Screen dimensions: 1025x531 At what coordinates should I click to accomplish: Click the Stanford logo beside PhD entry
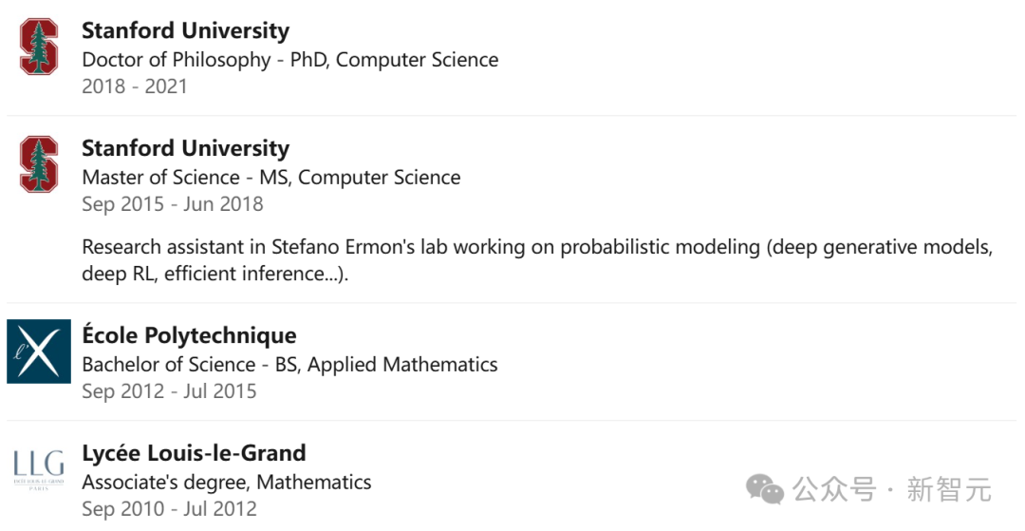[x=39, y=47]
